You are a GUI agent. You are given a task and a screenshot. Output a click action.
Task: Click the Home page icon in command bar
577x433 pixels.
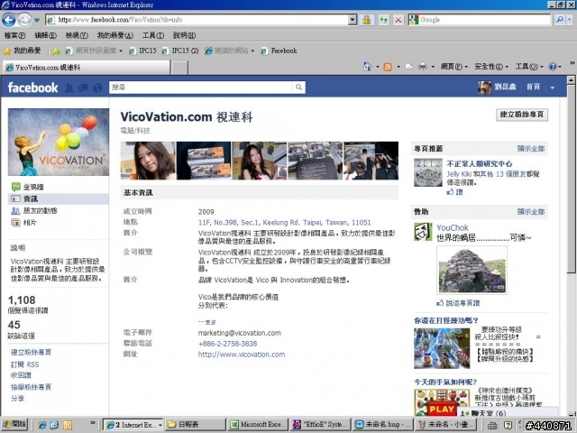coord(367,67)
